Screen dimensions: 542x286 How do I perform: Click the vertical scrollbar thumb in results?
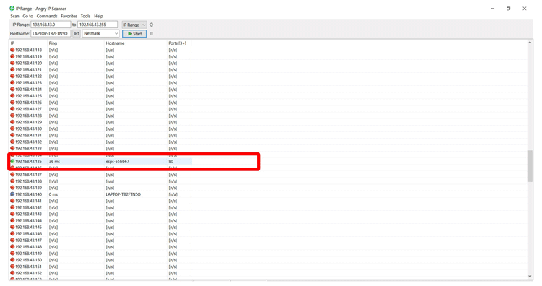tap(530, 166)
